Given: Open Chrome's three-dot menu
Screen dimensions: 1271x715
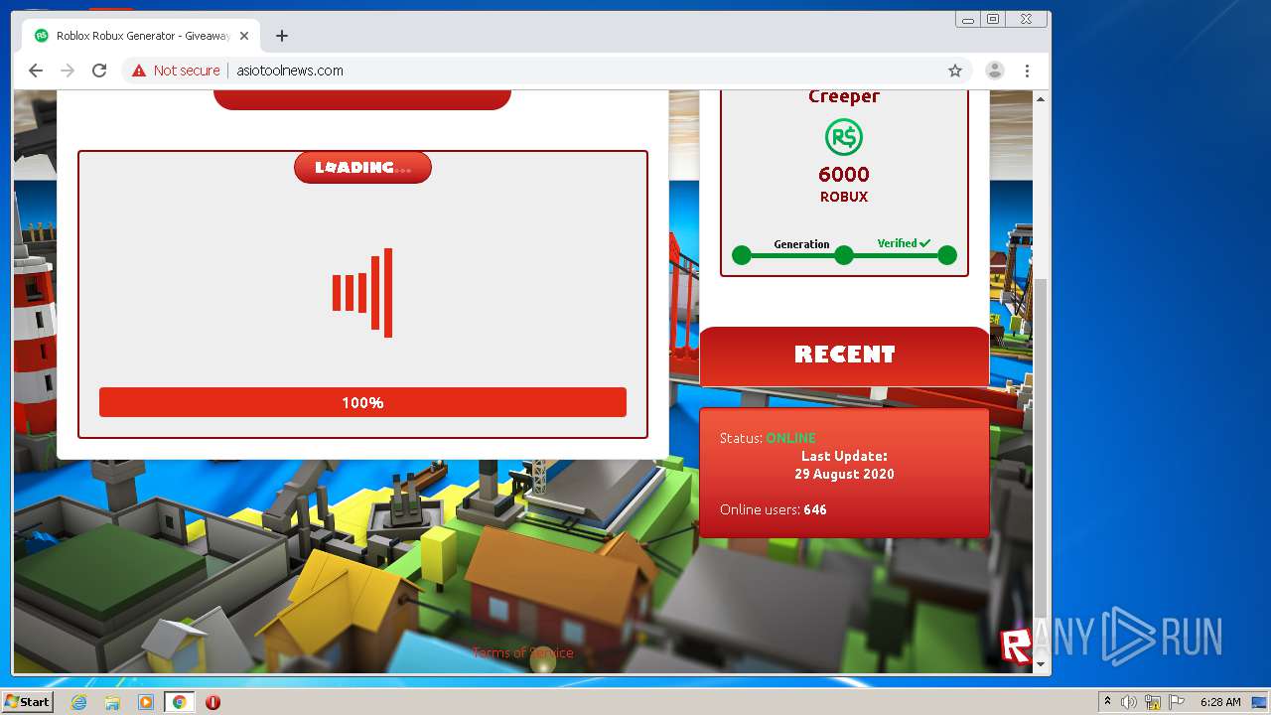Looking at the screenshot, I should pyautogui.click(x=1028, y=71).
